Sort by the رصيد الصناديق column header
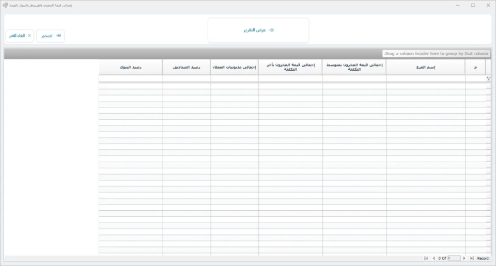Viewport: 496px width, 266px height. (x=187, y=67)
